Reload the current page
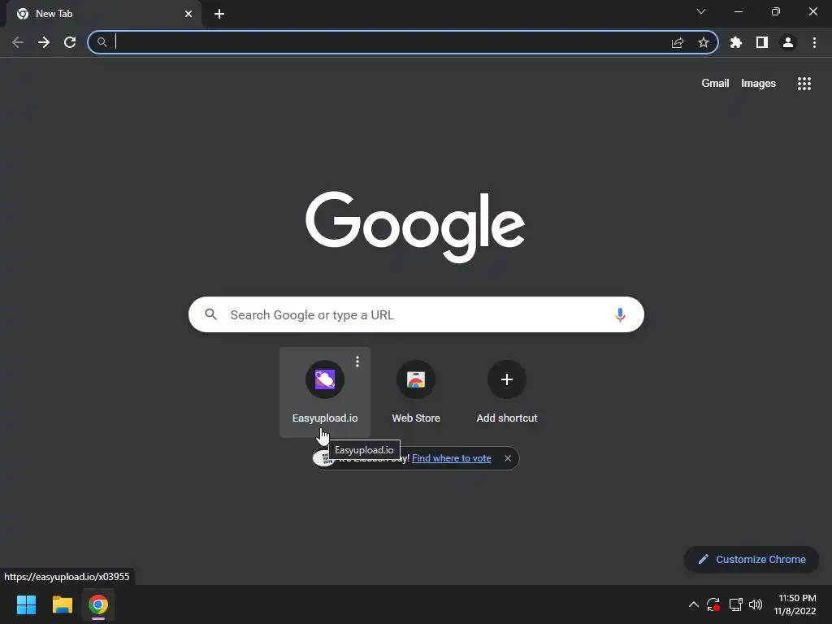 (x=70, y=42)
